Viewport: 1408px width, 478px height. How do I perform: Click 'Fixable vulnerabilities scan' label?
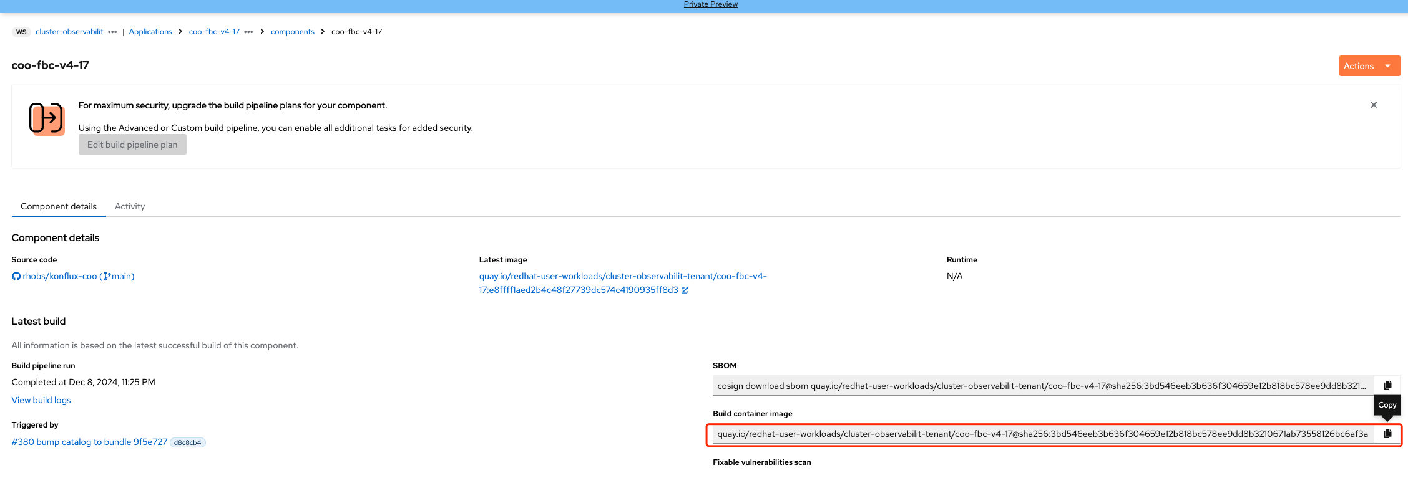point(762,462)
